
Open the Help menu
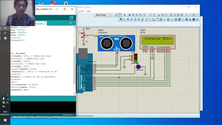pyautogui.click(x=88, y=11)
